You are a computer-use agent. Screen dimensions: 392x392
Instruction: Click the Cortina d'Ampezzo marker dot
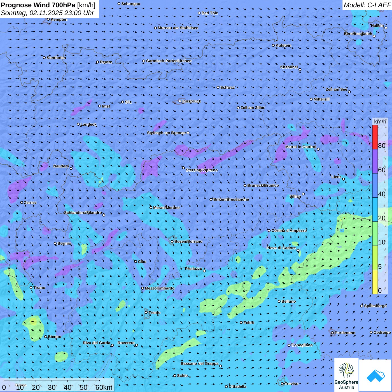pos(269,231)
